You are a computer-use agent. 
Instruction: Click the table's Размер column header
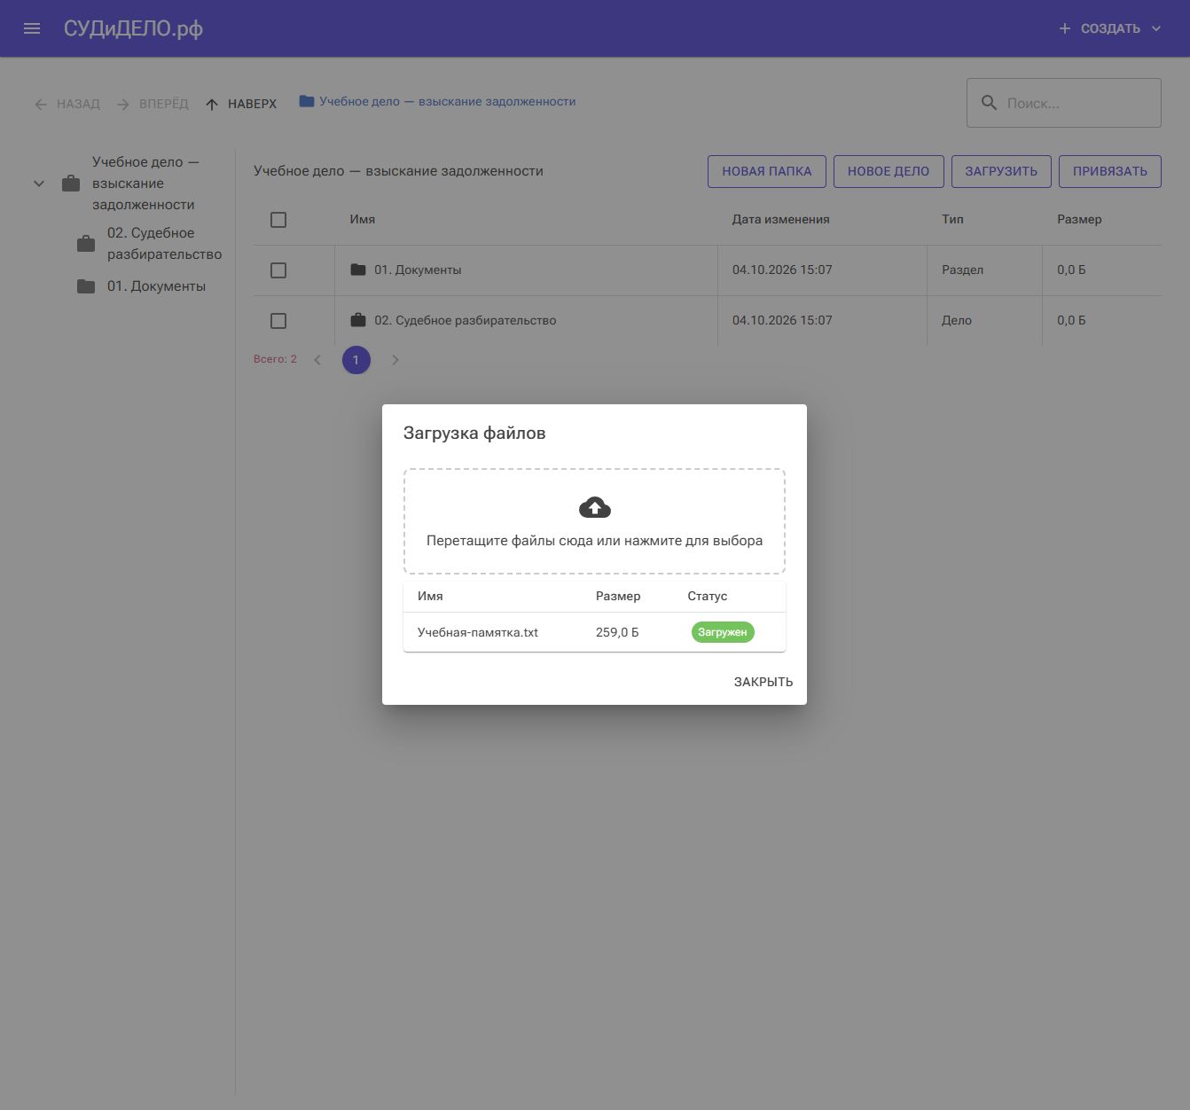tap(1079, 219)
